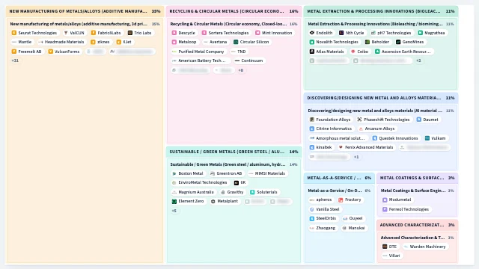The height and width of the screenshot is (269, 479).
Task: Click the Foundation Alloys logo icon
Action: click(x=312, y=120)
